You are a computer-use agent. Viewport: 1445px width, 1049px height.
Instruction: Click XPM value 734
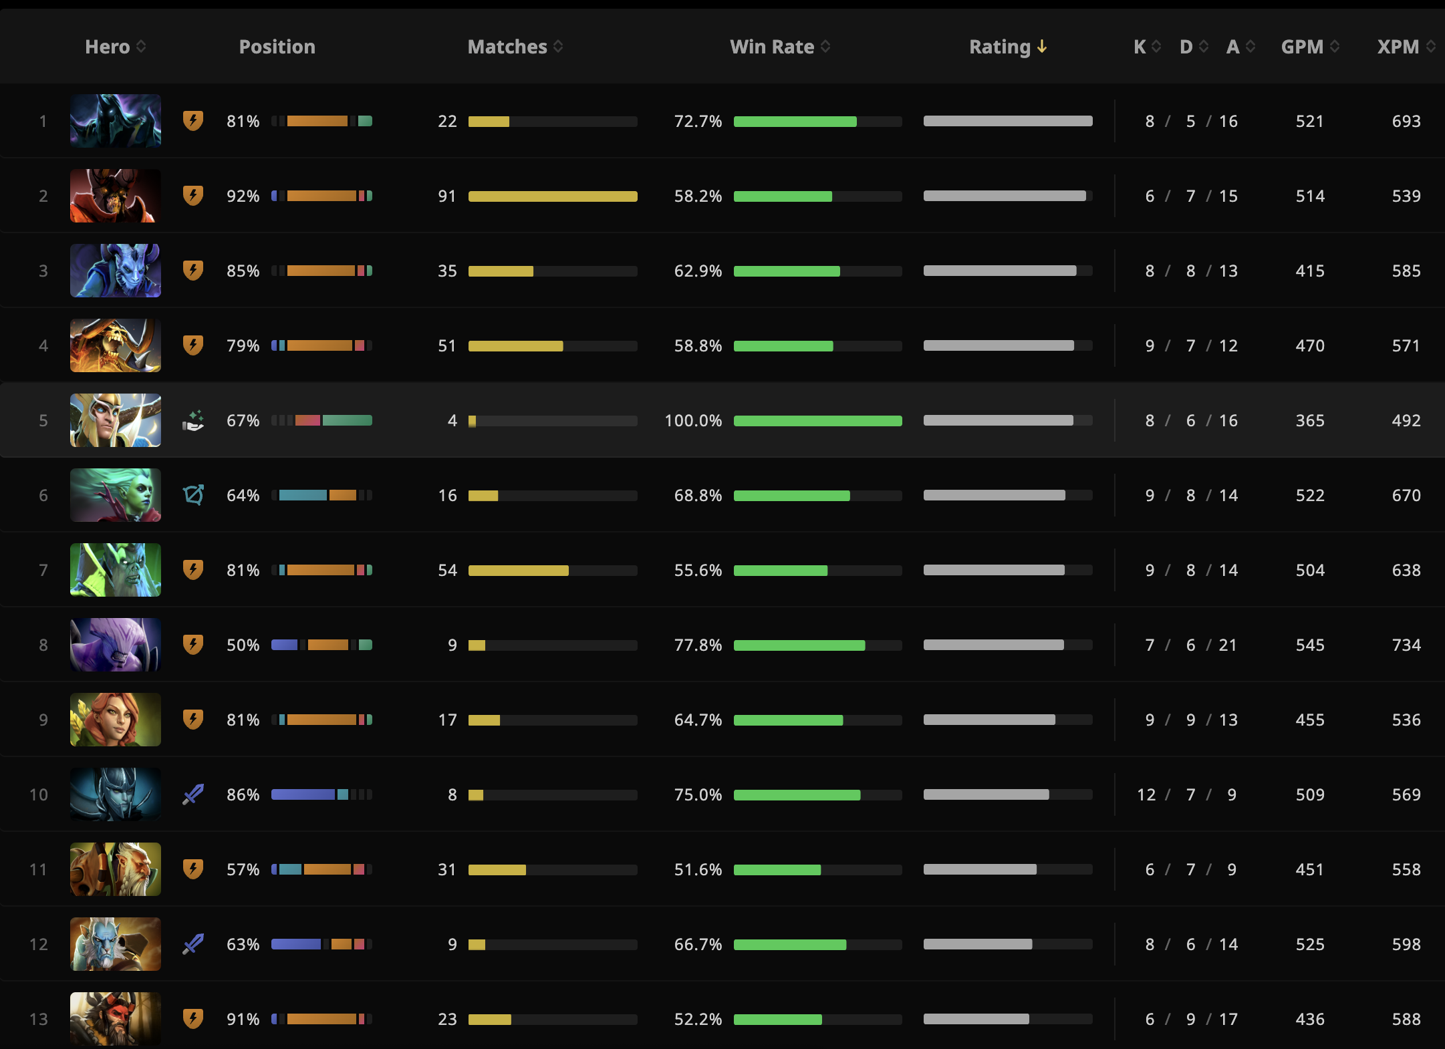tap(1406, 645)
